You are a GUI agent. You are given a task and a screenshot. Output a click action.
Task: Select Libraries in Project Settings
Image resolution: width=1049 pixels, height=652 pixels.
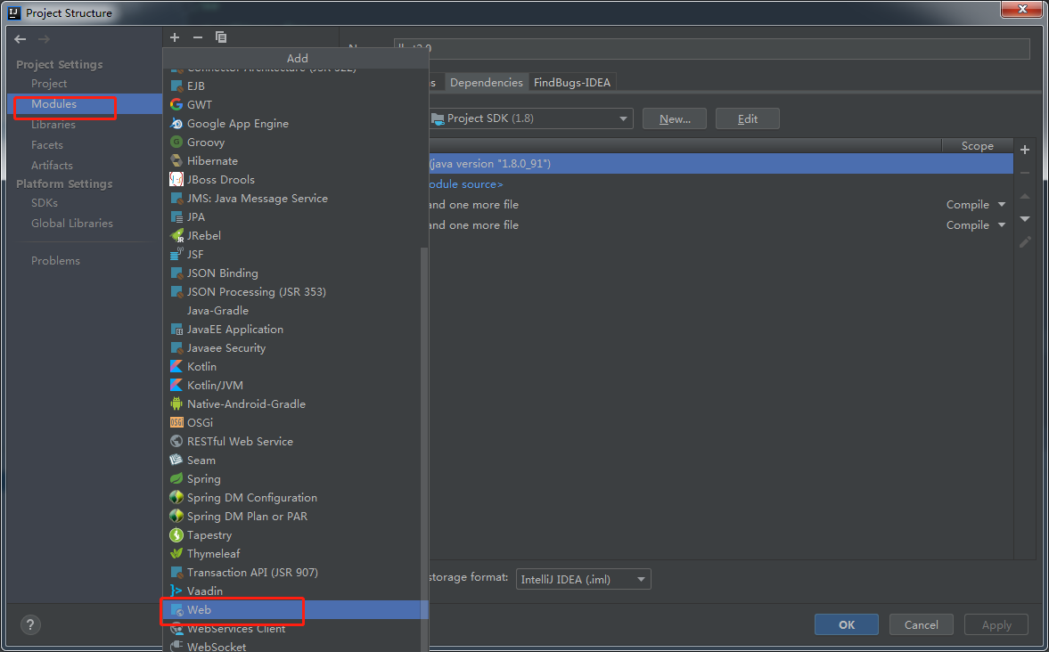[53, 125]
